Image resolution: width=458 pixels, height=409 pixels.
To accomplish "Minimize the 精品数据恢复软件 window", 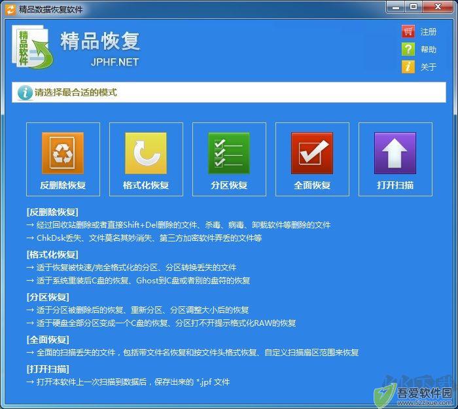I will pyautogui.click(x=396, y=7).
